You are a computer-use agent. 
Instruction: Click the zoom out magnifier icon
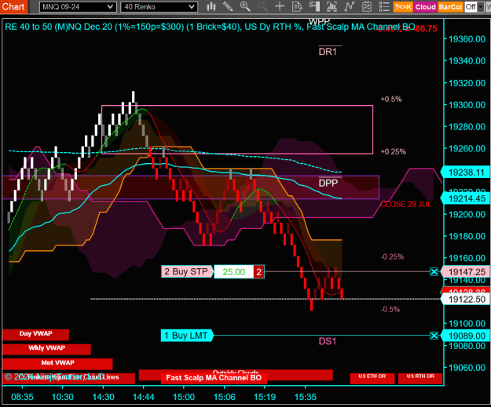tap(262, 6)
